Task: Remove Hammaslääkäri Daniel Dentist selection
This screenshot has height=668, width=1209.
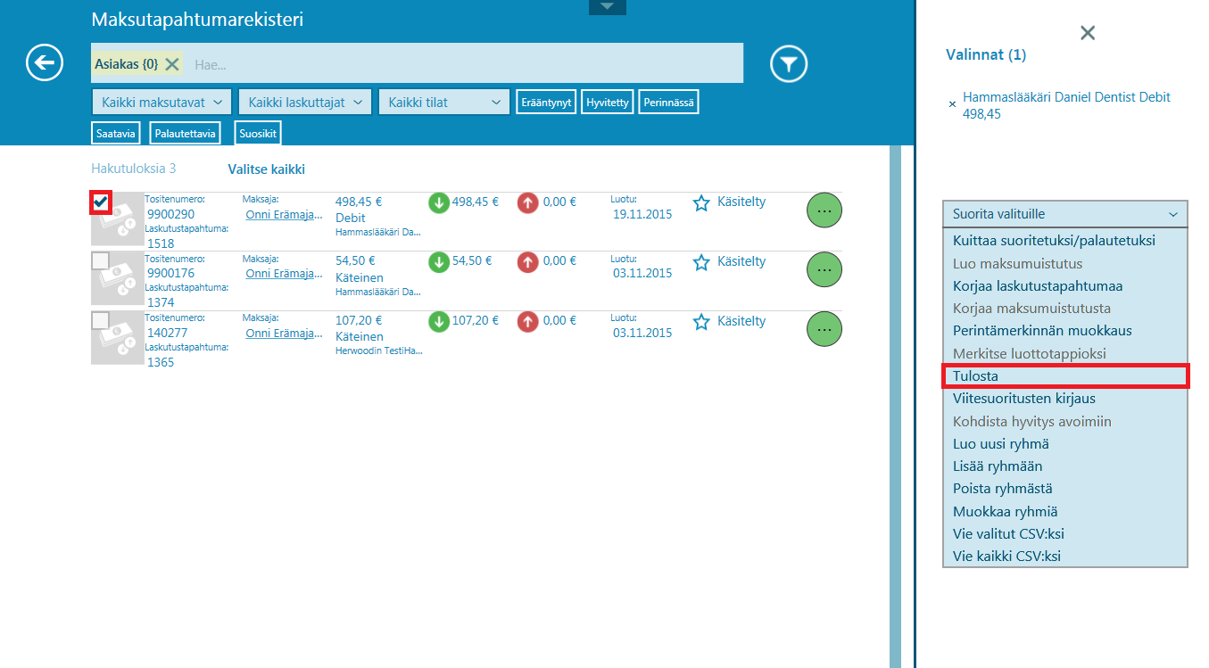Action: pyautogui.click(x=952, y=104)
